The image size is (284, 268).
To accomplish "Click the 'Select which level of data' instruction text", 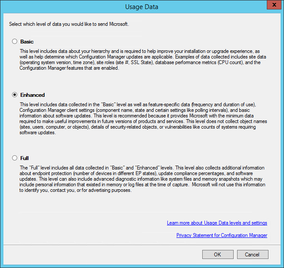I will (69, 24).
